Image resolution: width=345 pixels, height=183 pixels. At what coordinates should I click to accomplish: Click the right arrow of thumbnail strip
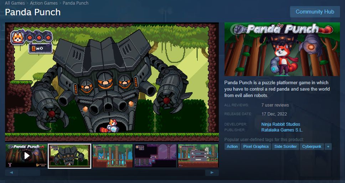point(212,173)
